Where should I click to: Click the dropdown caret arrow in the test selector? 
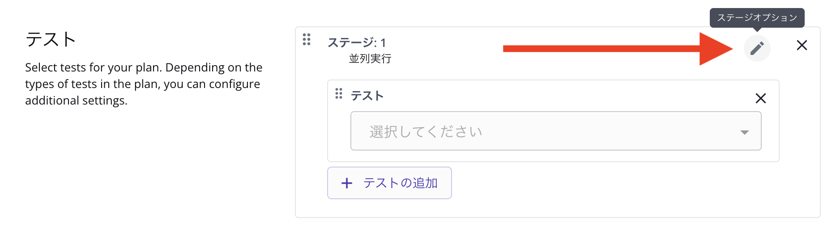point(744,132)
